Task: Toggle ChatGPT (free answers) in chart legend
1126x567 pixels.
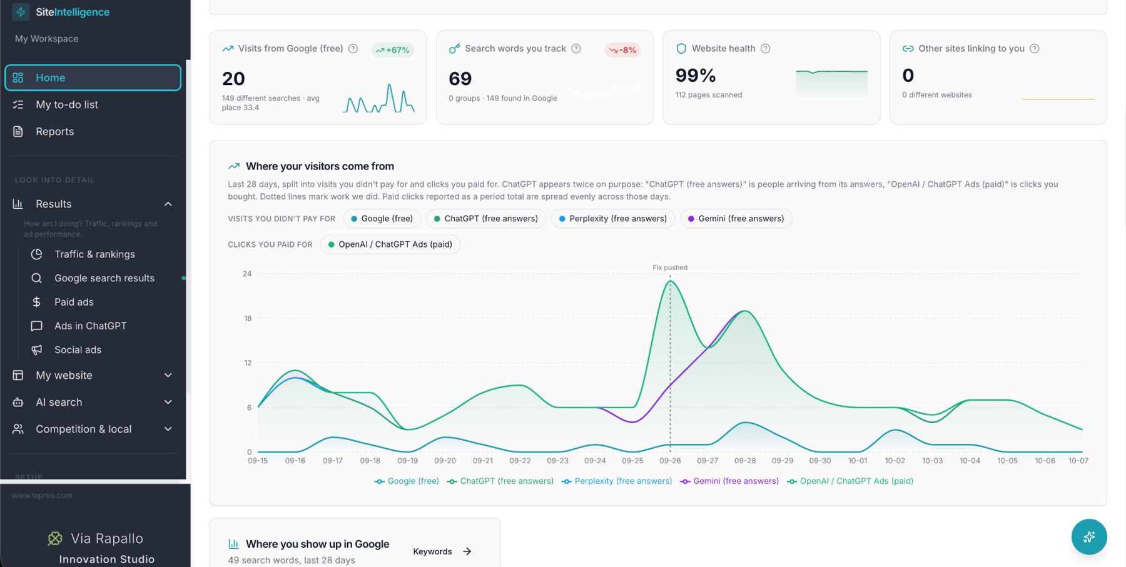Action: click(x=500, y=481)
